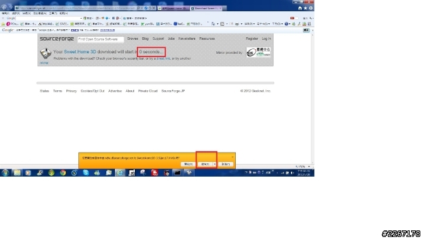425x239 pixels.
Task: Click the Privacy footer link
Action: tap(71, 91)
